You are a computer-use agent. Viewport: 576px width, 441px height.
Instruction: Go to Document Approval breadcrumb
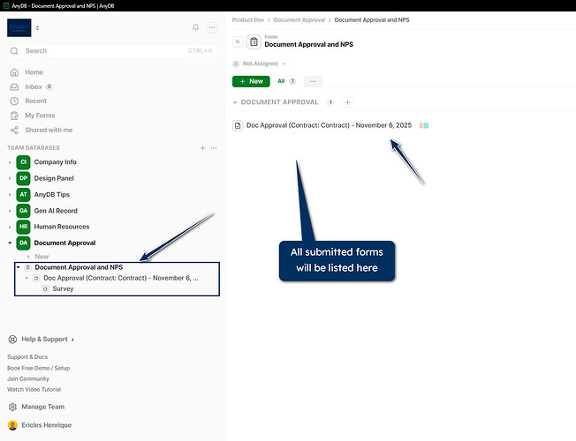pyautogui.click(x=299, y=19)
